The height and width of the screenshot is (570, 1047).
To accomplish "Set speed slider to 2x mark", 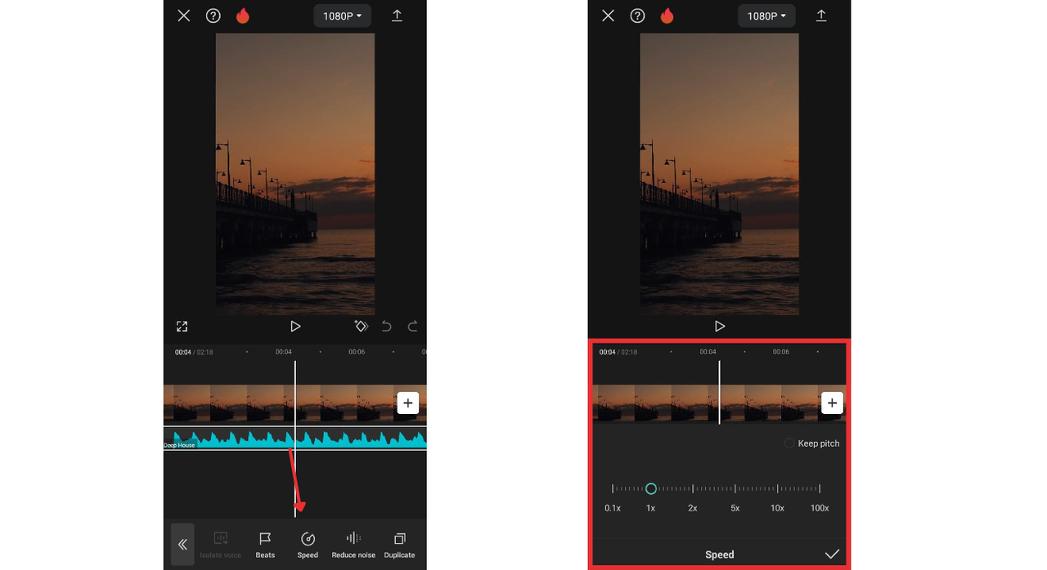I will pyautogui.click(x=693, y=489).
